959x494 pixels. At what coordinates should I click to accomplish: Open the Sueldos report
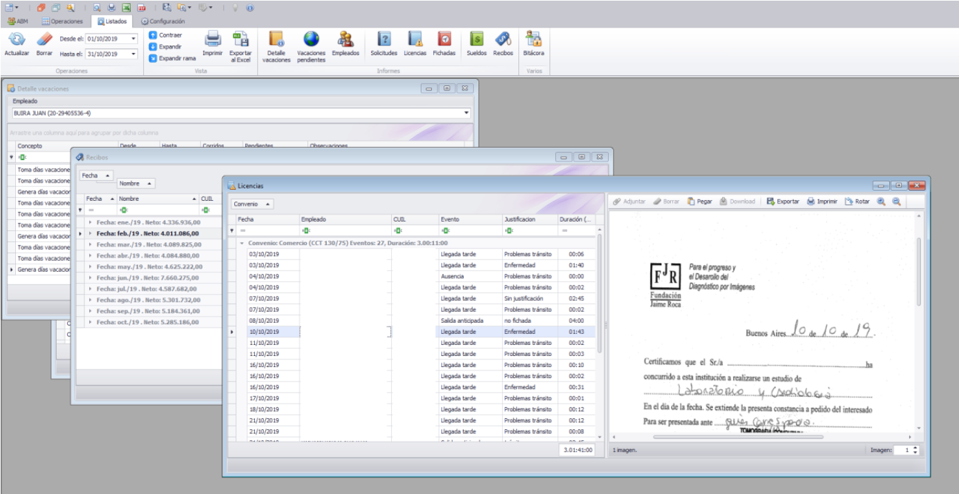[476, 40]
